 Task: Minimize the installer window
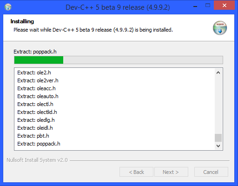195,7
